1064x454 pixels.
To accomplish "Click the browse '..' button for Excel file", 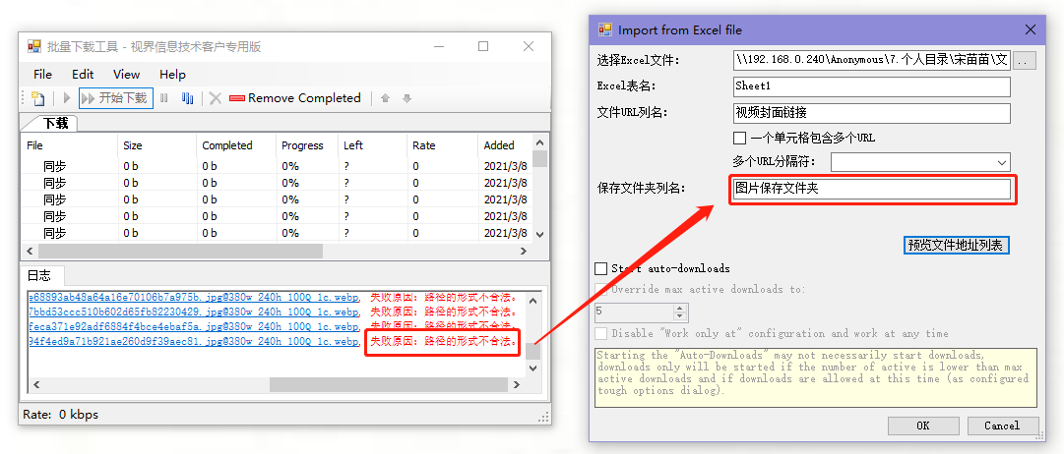I will click(1025, 61).
